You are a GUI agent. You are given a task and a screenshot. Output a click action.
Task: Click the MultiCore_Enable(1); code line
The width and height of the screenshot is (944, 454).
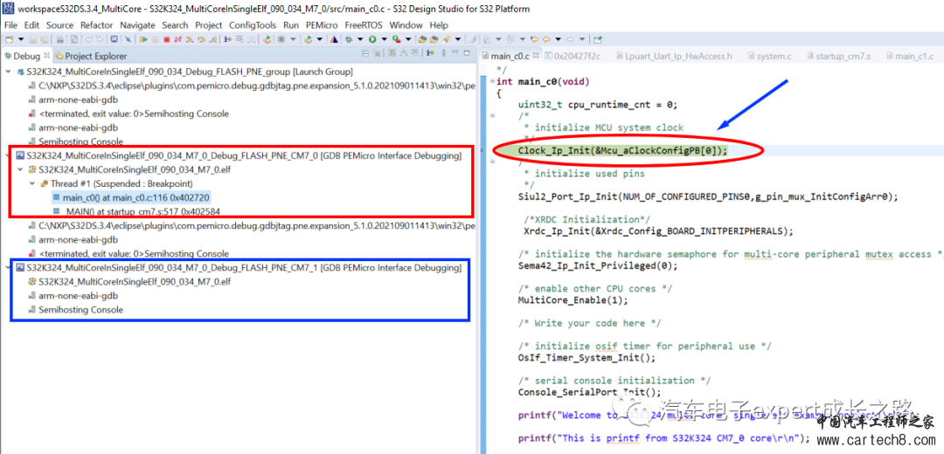[x=573, y=300]
